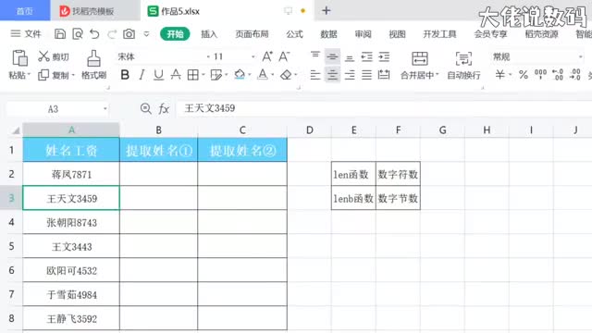Click the clear formatting eraser icon
The height and width of the screenshot is (333, 592).
coord(286,75)
